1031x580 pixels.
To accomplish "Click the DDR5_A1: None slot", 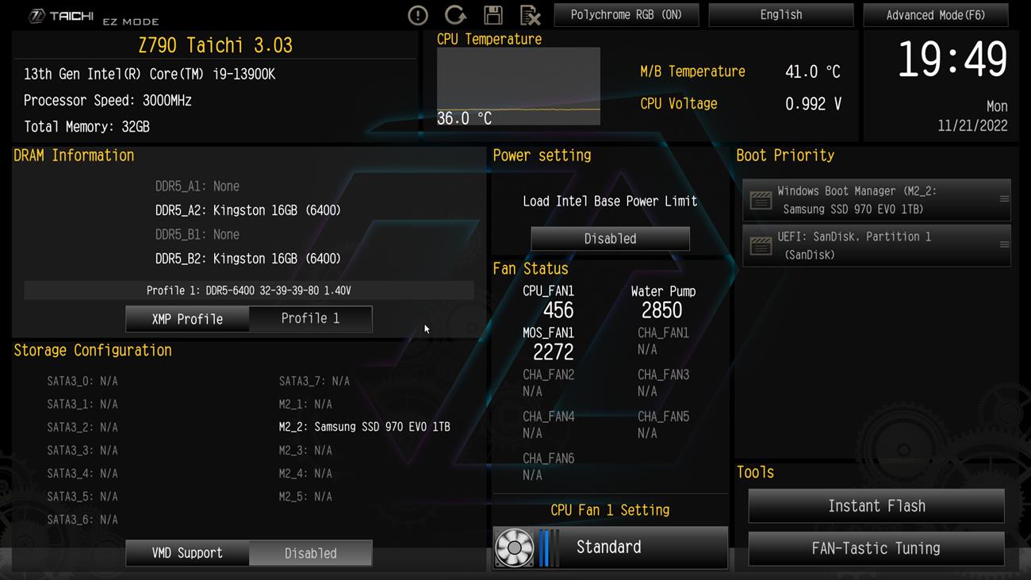I will (x=197, y=186).
